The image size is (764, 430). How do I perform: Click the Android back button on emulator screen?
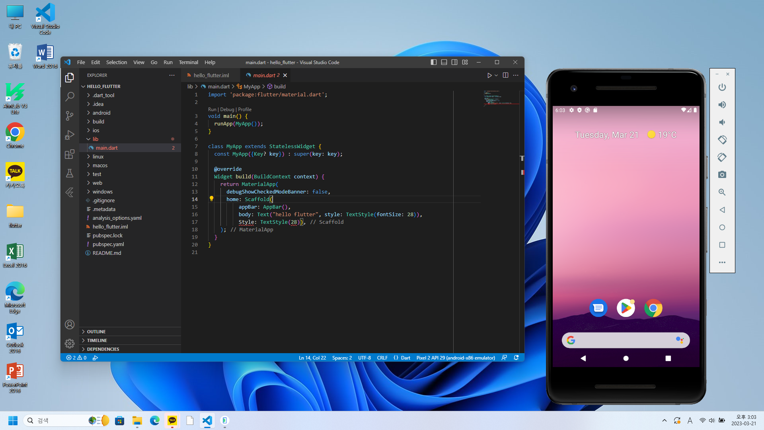[x=583, y=358]
